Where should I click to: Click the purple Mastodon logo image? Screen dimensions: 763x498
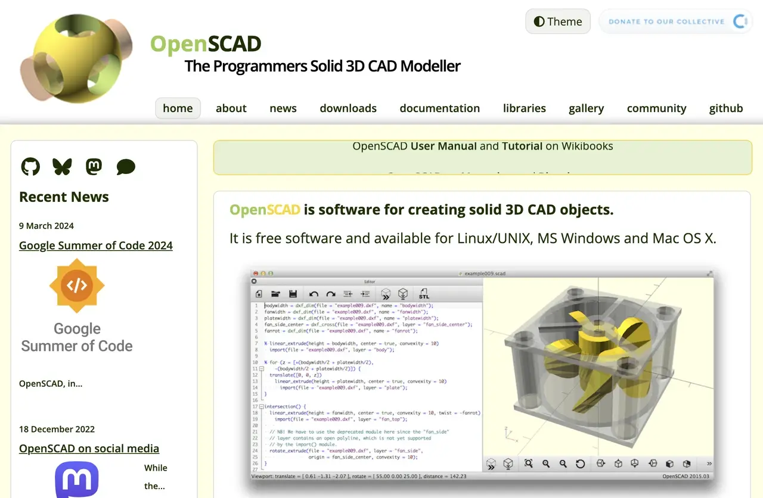(x=77, y=480)
